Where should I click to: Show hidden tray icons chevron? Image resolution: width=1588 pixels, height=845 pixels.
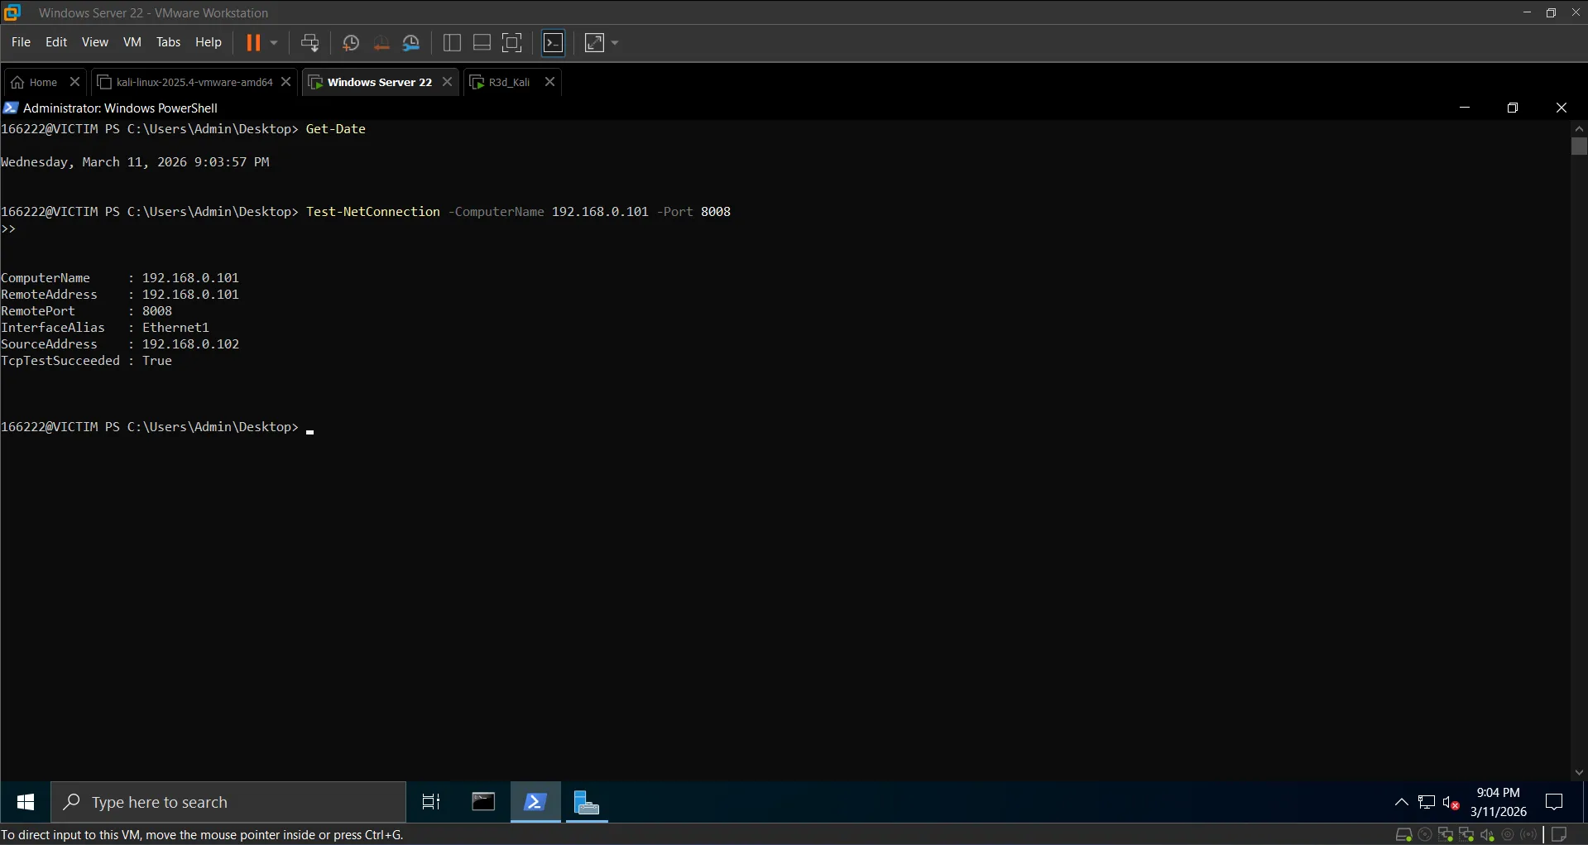(x=1401, y=802)
